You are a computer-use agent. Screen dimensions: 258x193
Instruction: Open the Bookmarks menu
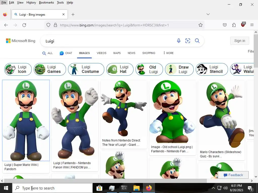pos(46,3)
